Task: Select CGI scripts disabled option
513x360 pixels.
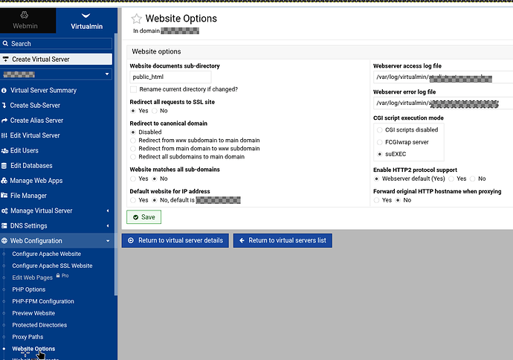Action: point(379,130)
